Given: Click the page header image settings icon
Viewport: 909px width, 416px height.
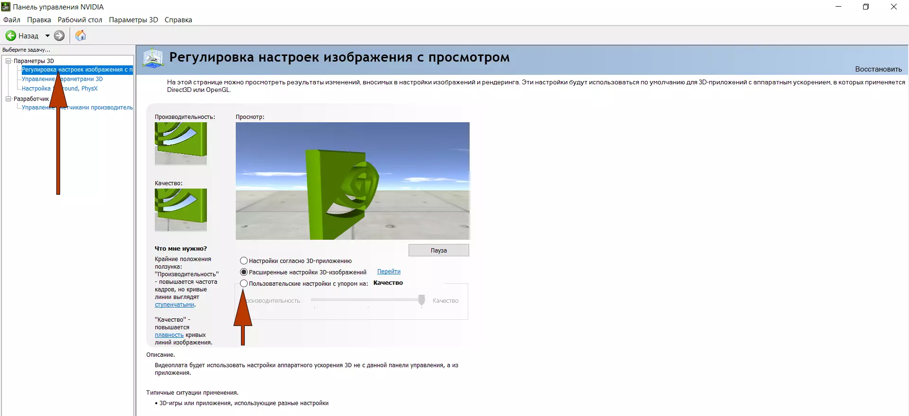Looking at the screenshot, I should [153, 58].
